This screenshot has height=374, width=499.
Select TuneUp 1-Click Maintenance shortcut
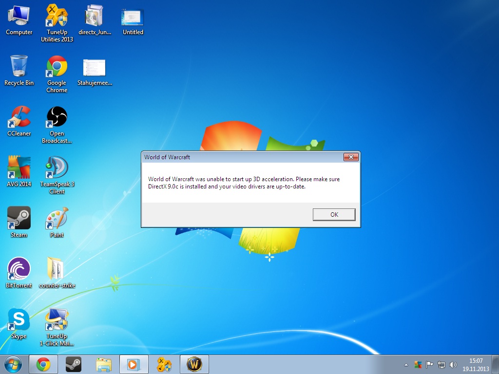(57, 327)
